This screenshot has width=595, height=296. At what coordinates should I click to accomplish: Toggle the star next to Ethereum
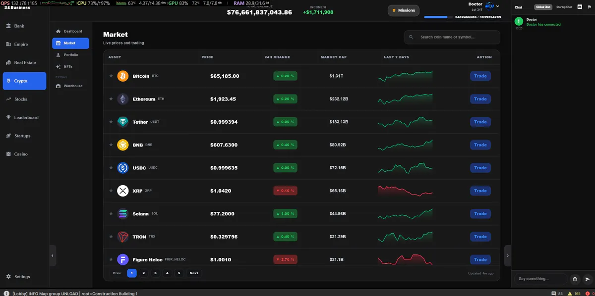point(111,99)
